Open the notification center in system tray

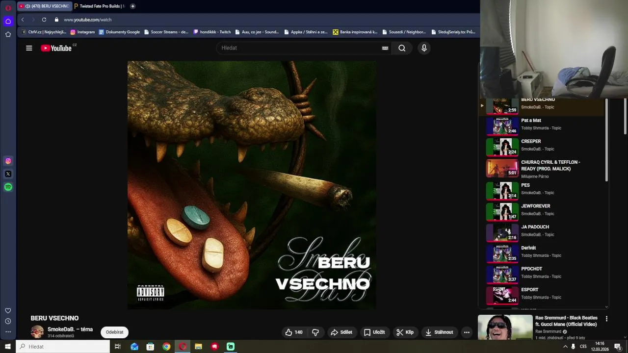618,347
